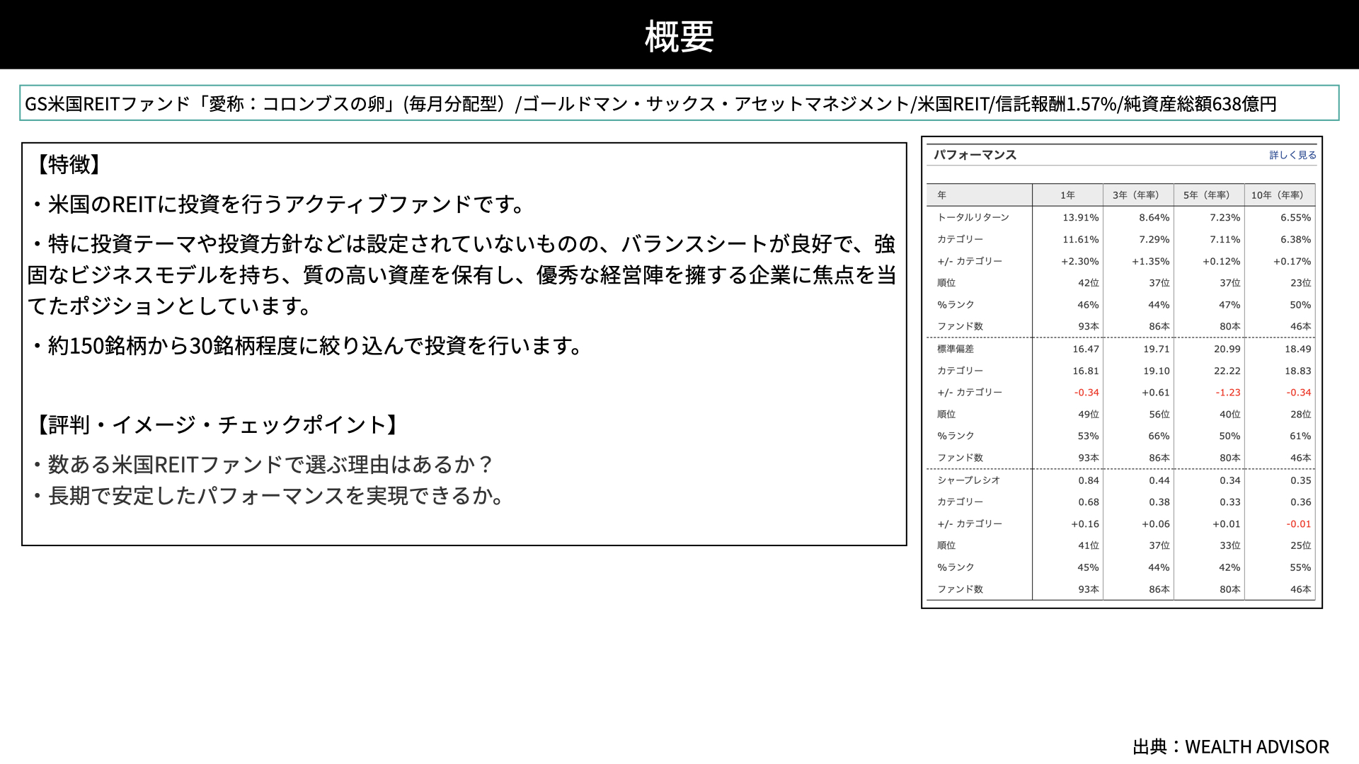Click the 0.84 Sharpe ratio value
This screenshot has height=764, width=1359.
click(x=1089, y=481)
